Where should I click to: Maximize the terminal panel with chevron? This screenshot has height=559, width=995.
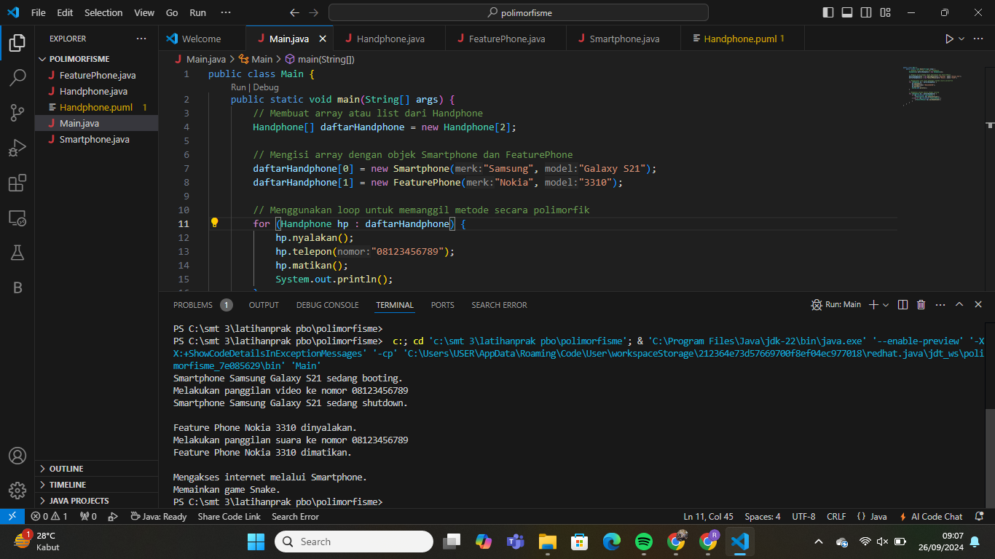959,305
